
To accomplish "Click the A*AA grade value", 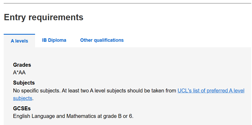I will coord(19,73).
